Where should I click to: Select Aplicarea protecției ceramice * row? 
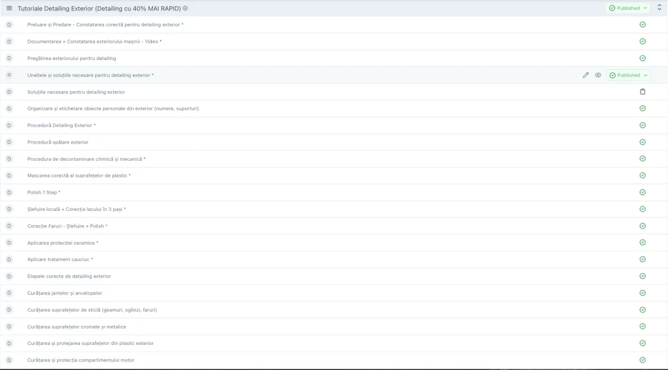(63, 243)
